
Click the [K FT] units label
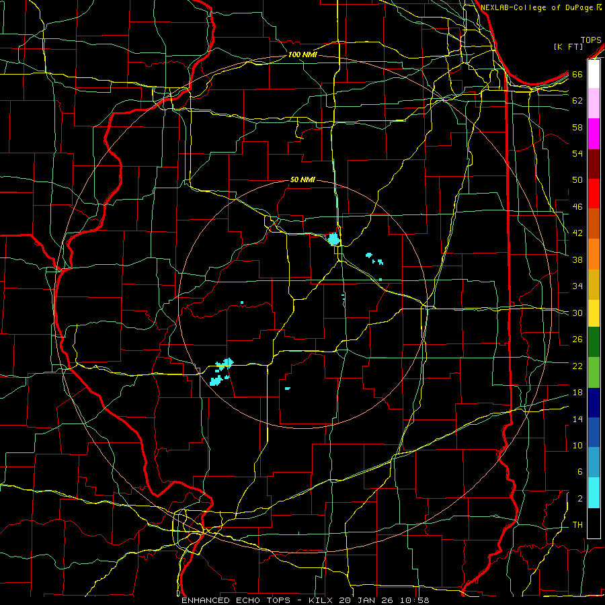(568, 46)
